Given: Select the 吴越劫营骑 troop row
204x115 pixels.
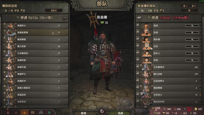Looking at the screenshot, I should (x=35, y=32).
